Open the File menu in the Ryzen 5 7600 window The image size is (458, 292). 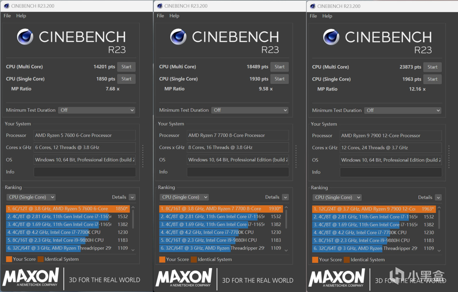click(x=7, y=16)
